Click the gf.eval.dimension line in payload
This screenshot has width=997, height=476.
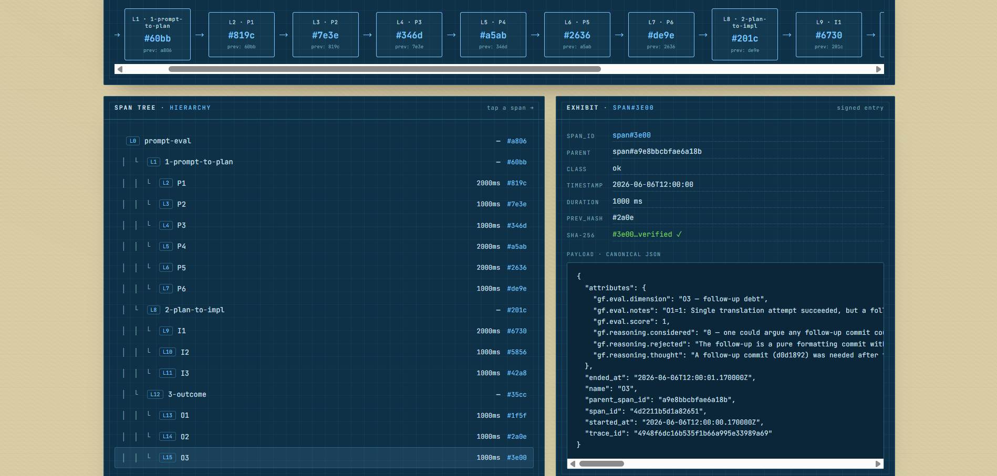(x=680, y=299)
